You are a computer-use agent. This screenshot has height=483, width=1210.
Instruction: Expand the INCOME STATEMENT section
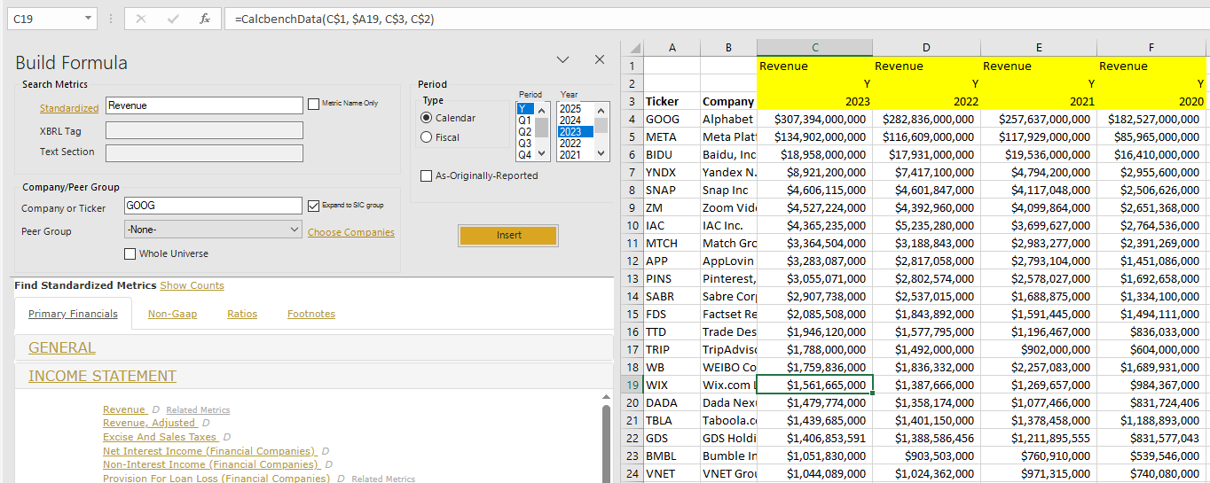[102, 377]
